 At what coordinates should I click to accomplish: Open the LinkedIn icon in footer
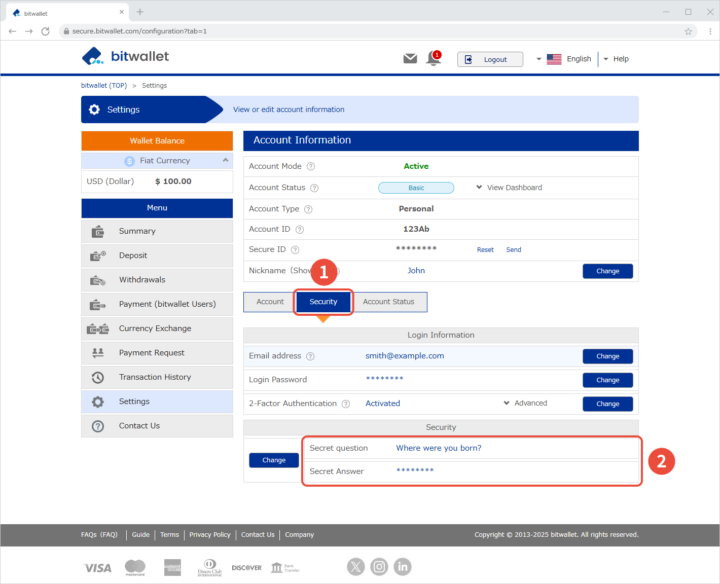[403, 567]
